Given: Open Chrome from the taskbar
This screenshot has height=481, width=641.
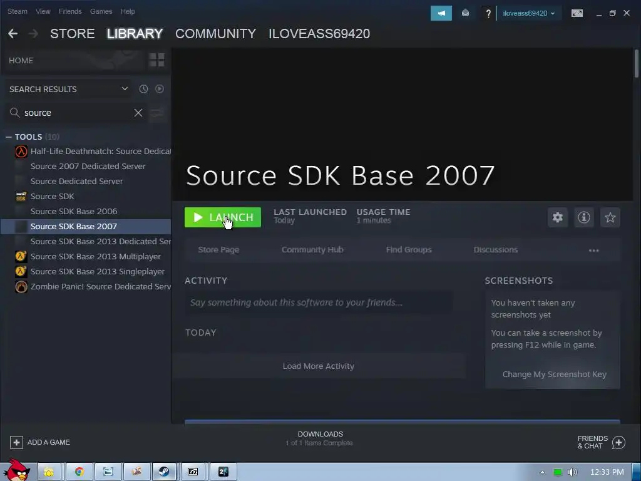Looking at the screenshot, I should point(79,472).
